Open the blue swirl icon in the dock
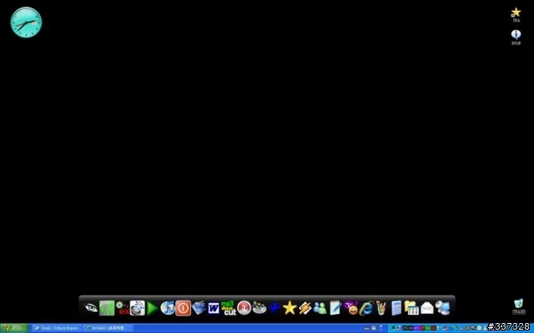 [137, 308]
